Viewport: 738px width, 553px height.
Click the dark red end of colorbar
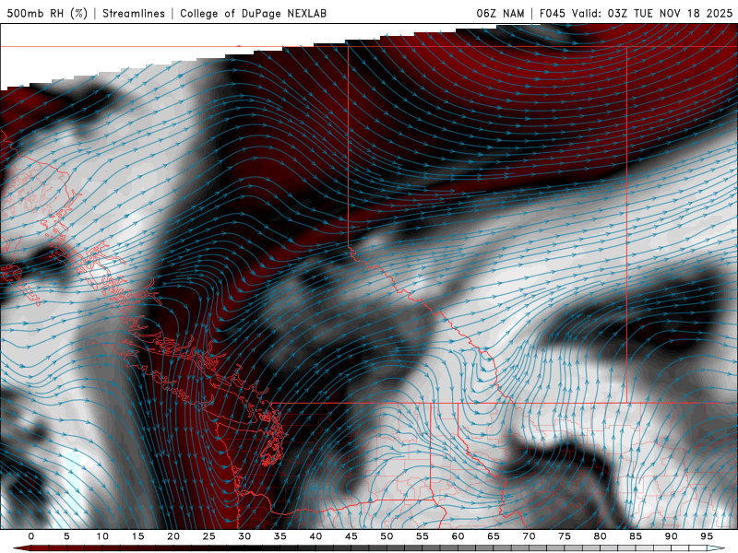pyautogui.click(x=21, y=548)
